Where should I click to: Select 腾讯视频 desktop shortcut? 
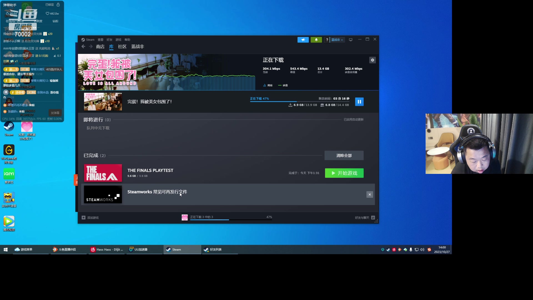[9, 224]
